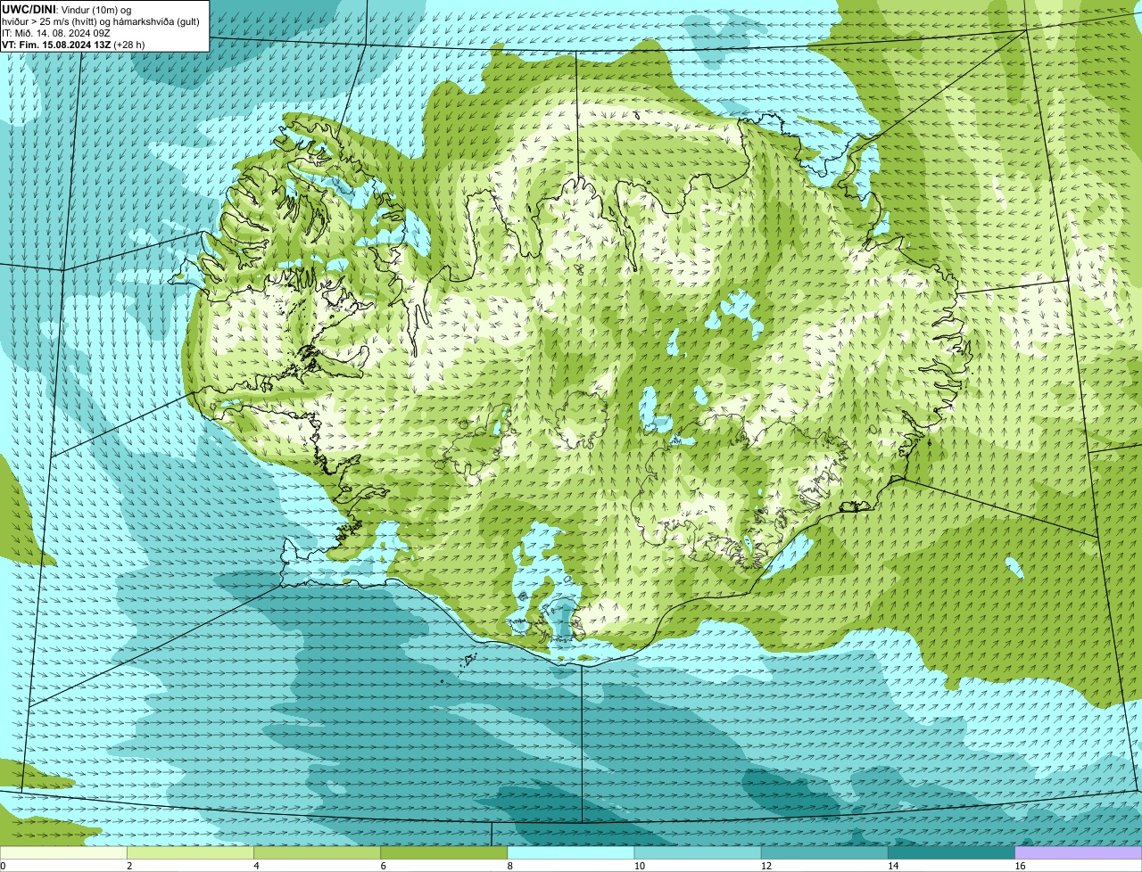Screen dimensions: 1142x872
Task: Click the '14' label on the color scale
Action: tap(893, 866)
